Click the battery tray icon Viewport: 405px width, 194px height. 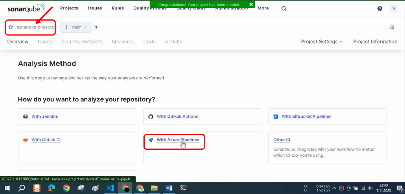click(x=356, y=188)
